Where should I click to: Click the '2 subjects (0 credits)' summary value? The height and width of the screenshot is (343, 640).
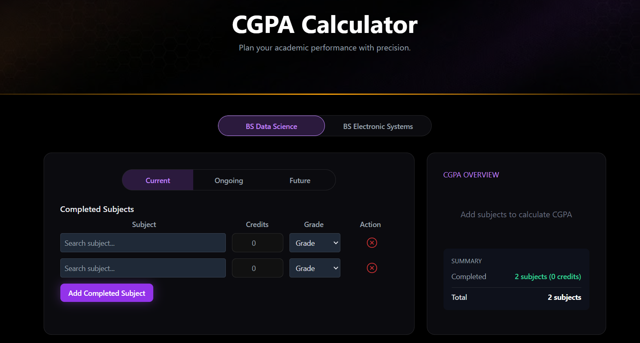pyautogui.click(x=547, y=277)
